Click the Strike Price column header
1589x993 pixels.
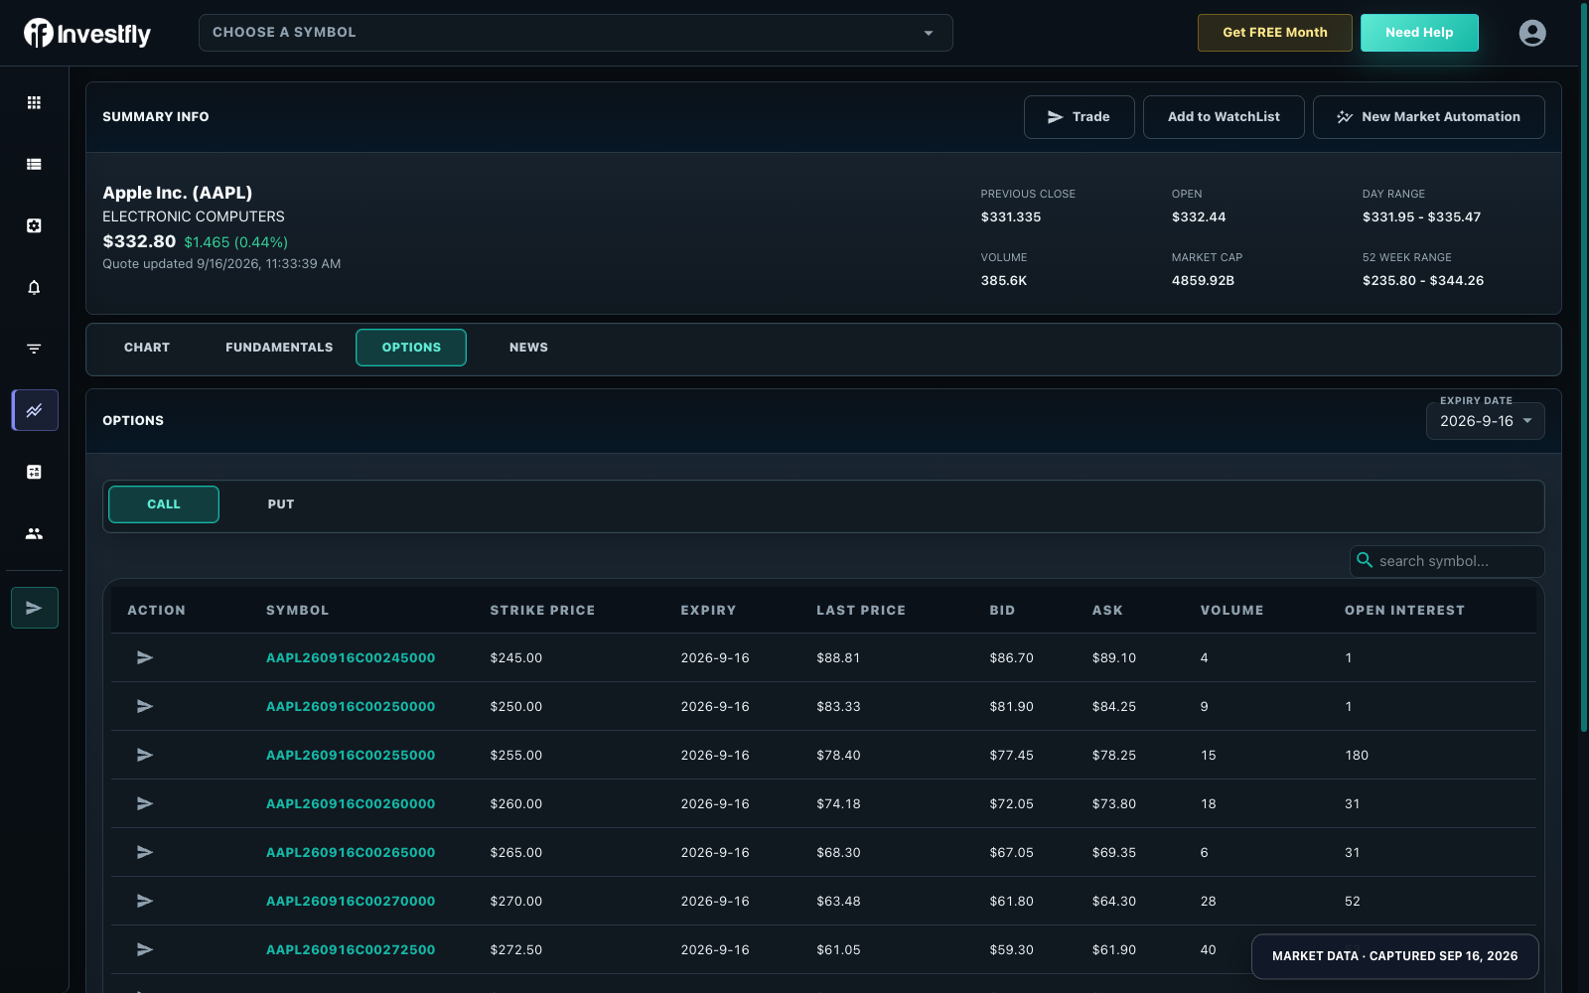[542, 611]
